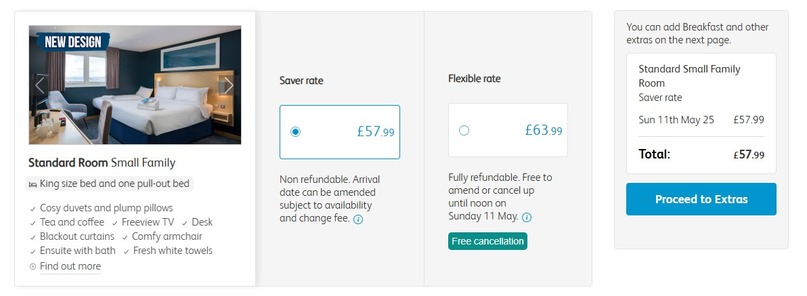Click the previous image arrow on room photo
Image resolution: width=807 pixels, height=296 pixels.
pyautogui.click(x=39, y=85)
